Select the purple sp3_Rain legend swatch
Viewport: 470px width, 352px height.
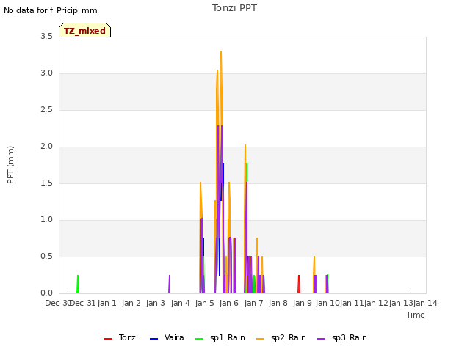322,339
